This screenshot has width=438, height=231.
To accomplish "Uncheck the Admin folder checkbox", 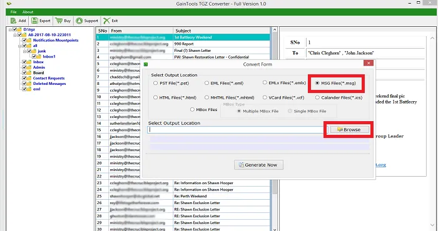I will point(24,67).
